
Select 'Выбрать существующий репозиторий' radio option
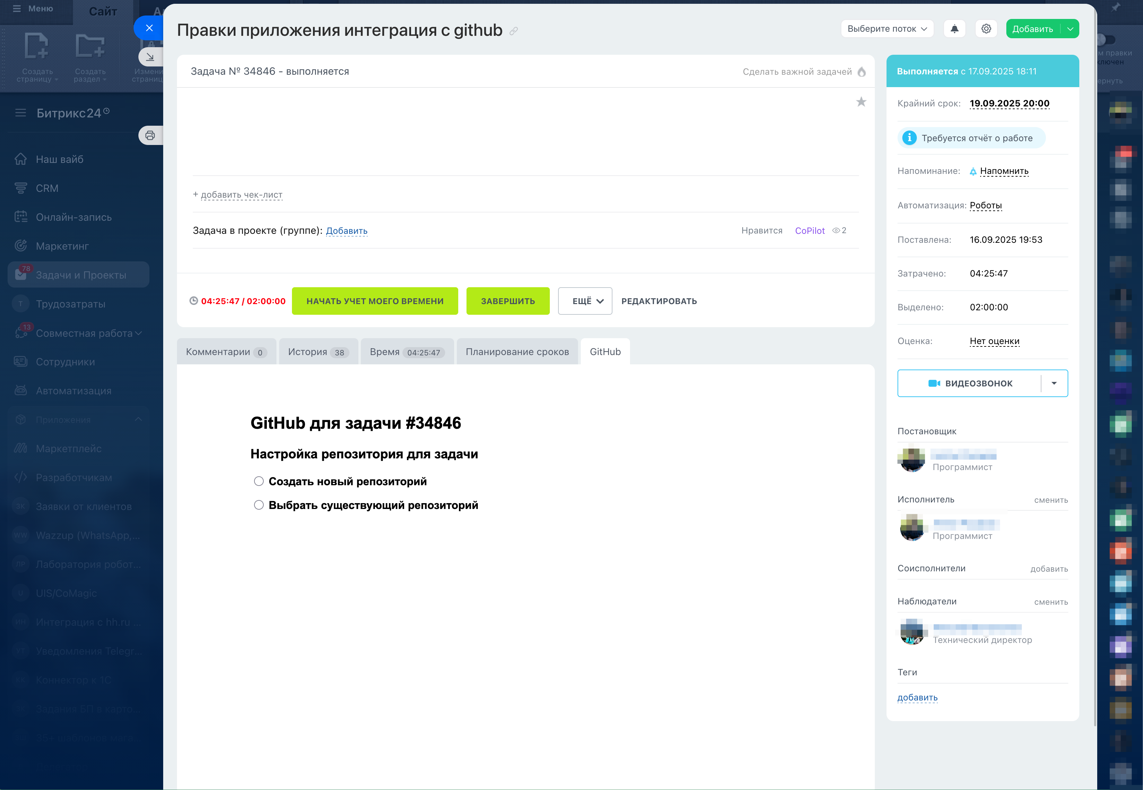coord(259,505)
